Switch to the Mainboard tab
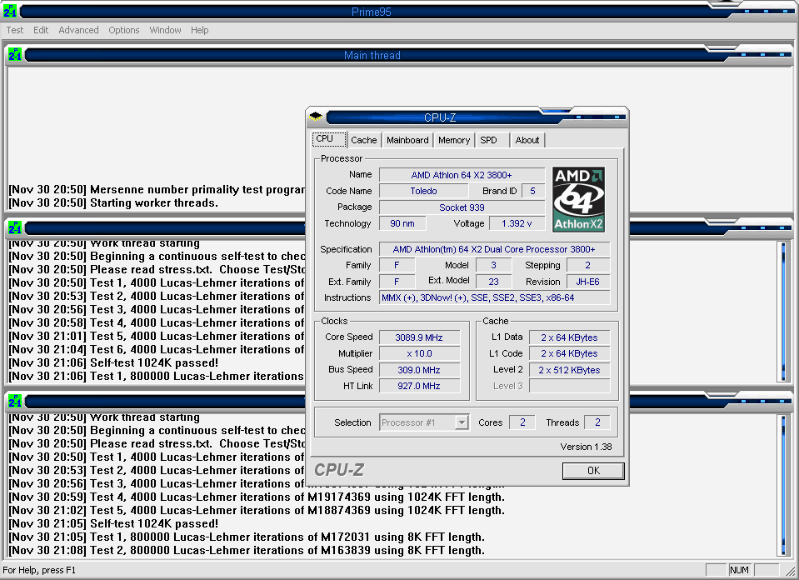799x580 pixels. (x=407, y=140)
